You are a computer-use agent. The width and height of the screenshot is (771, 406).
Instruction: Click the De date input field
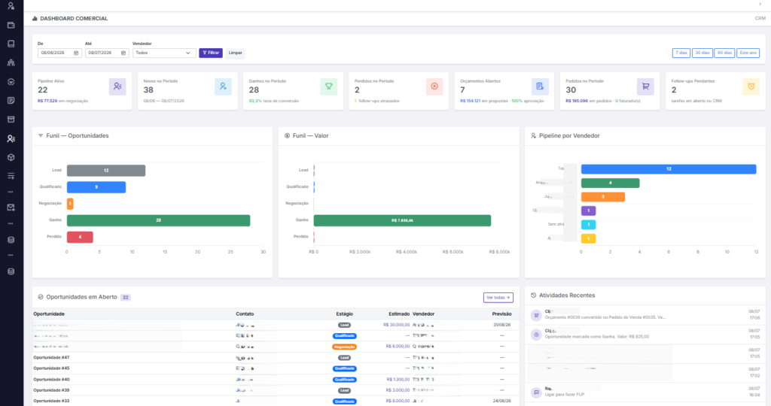tap(59, 53)
